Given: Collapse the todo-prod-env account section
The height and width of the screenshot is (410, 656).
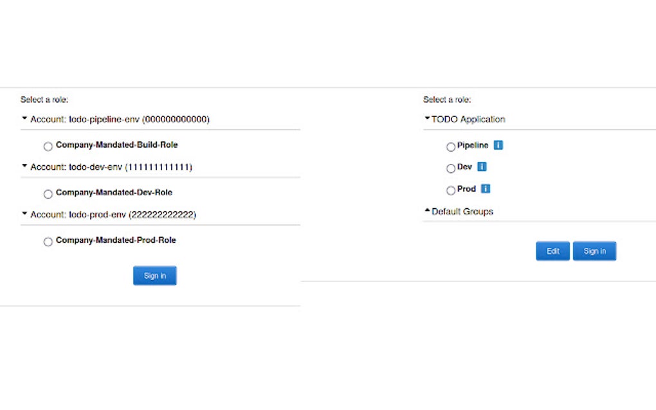Looking at the screenshot, I should tap(23, 213).
